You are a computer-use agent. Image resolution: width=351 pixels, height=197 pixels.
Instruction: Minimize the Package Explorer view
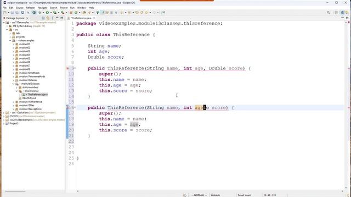(x=57, y=18)
